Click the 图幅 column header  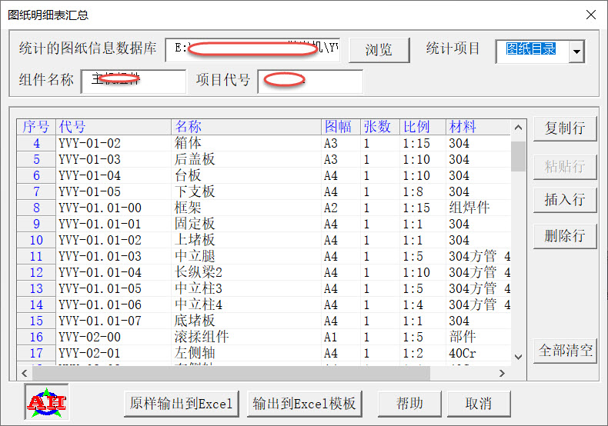pyautogui.click(x=341, y=127)
